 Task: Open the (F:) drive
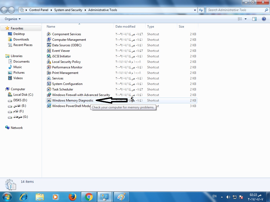click(x=18, y=111)
